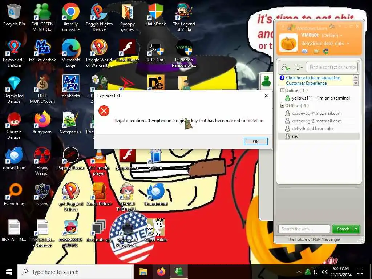This screenshot has height=279, width=372.
Task: Select offline contact mv
Action: click(319, 136)
